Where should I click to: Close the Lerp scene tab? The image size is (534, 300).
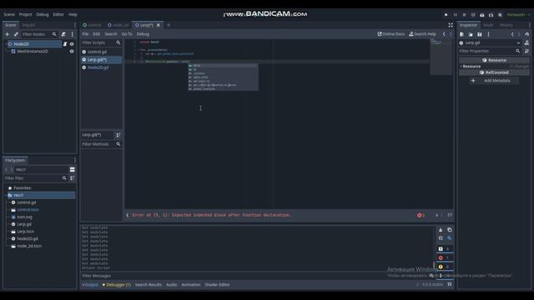159,25
